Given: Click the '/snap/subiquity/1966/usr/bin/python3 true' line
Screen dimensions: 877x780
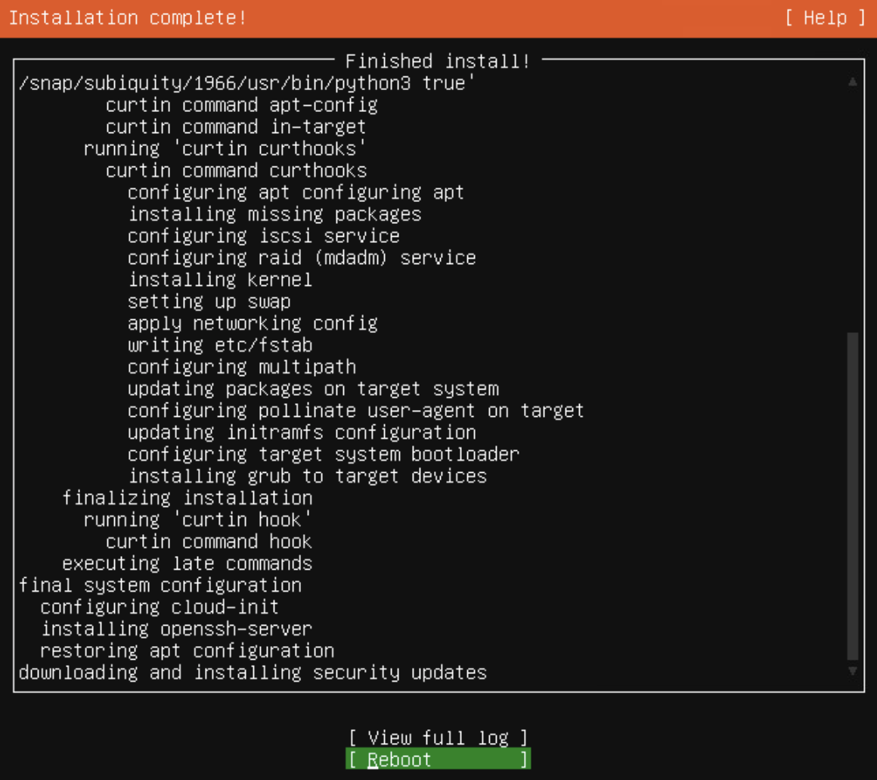Looking at the screenshot, I should click(x=246, y=82).
